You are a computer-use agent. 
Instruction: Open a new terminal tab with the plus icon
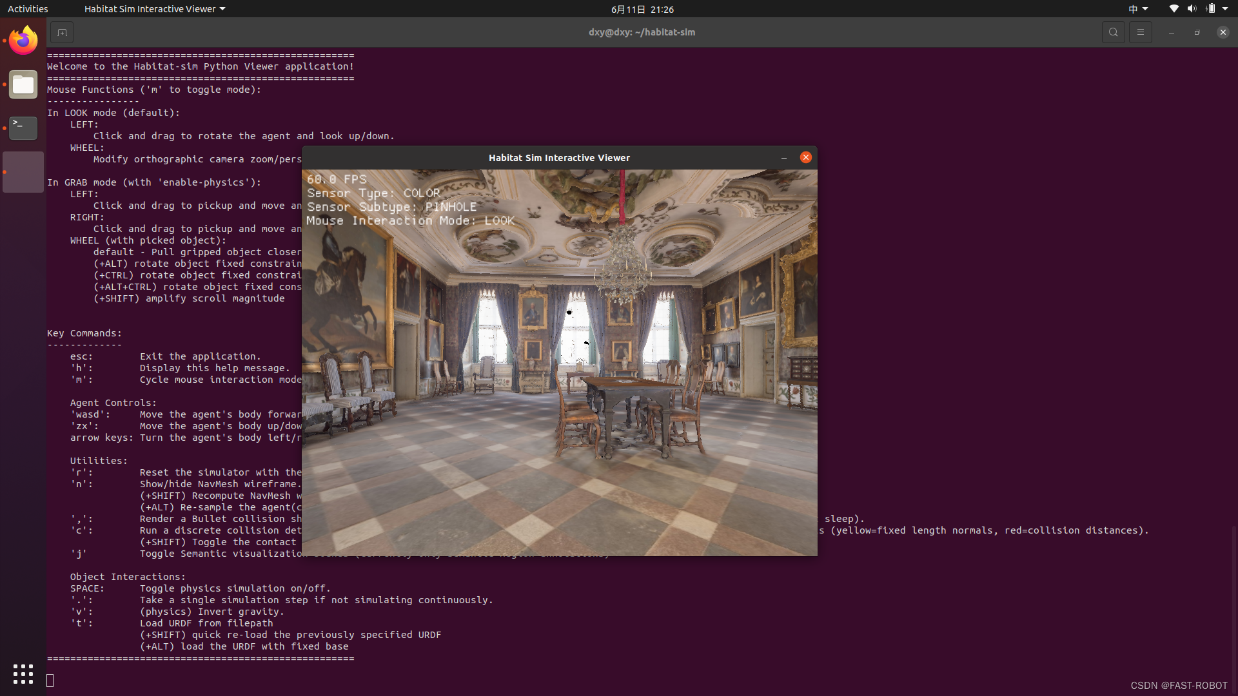[61, 32]
